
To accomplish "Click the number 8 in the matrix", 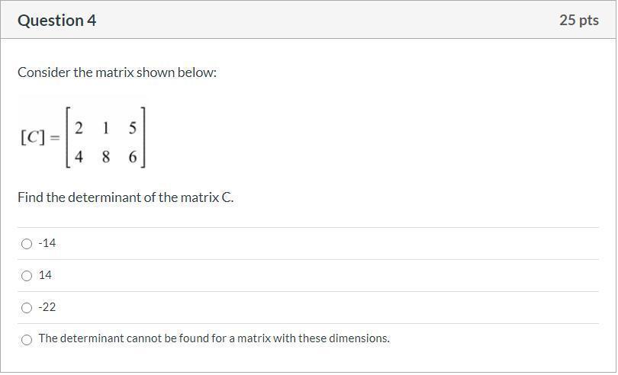I will (105, 157).
